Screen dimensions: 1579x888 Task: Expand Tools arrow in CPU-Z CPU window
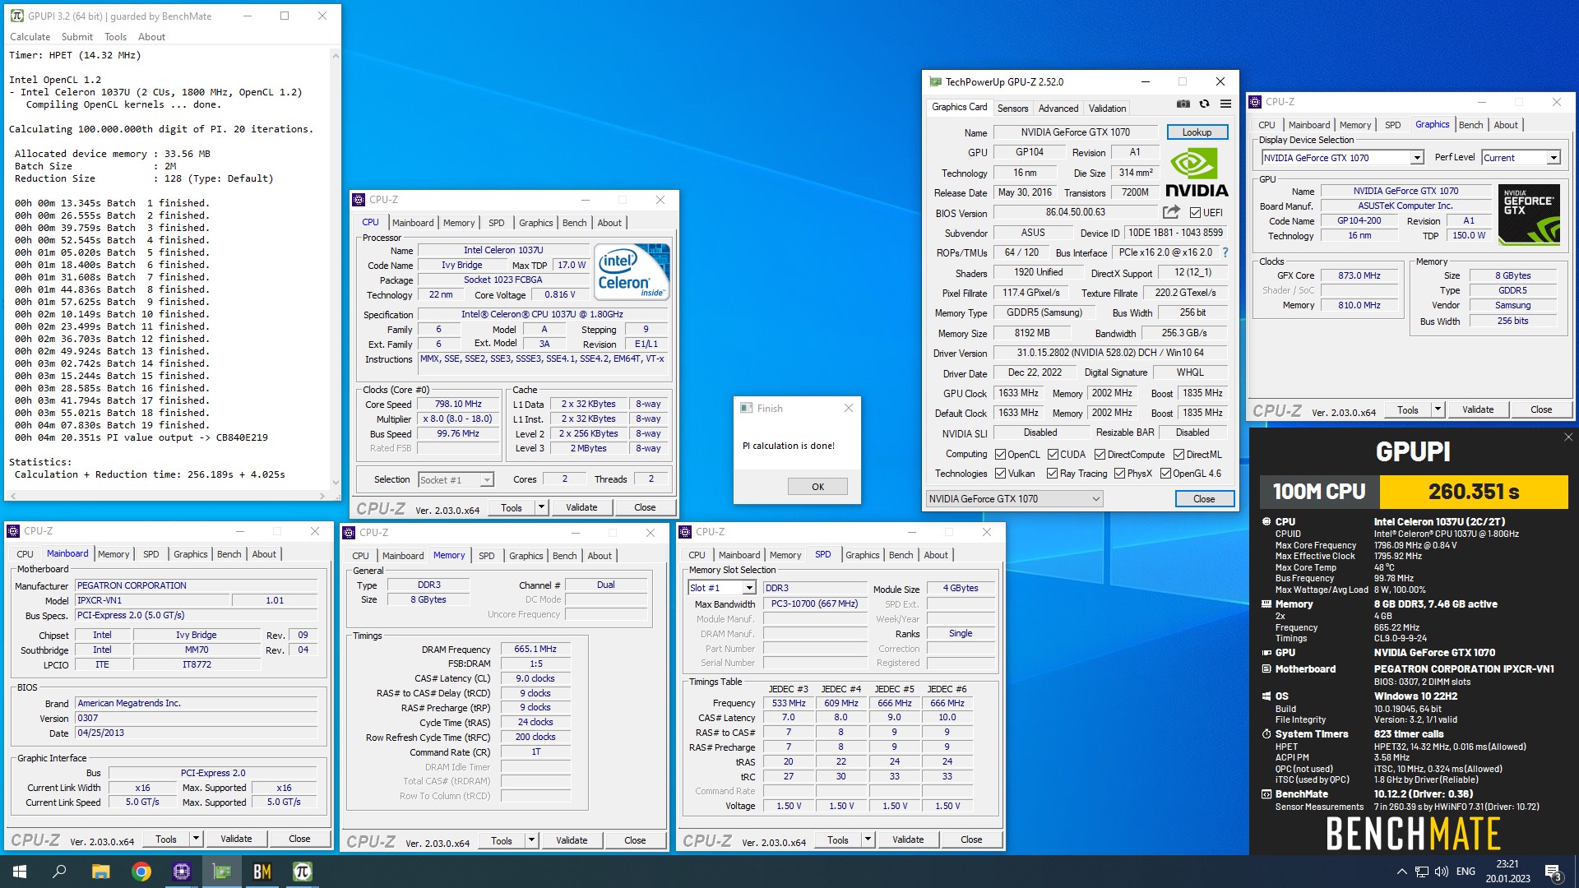(541, 508)
